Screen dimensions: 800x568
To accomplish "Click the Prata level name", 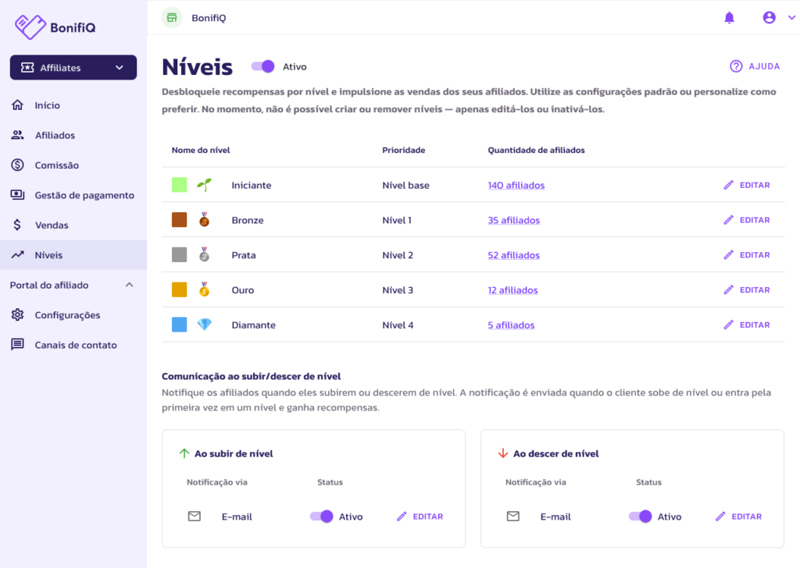I will [244, 255].
